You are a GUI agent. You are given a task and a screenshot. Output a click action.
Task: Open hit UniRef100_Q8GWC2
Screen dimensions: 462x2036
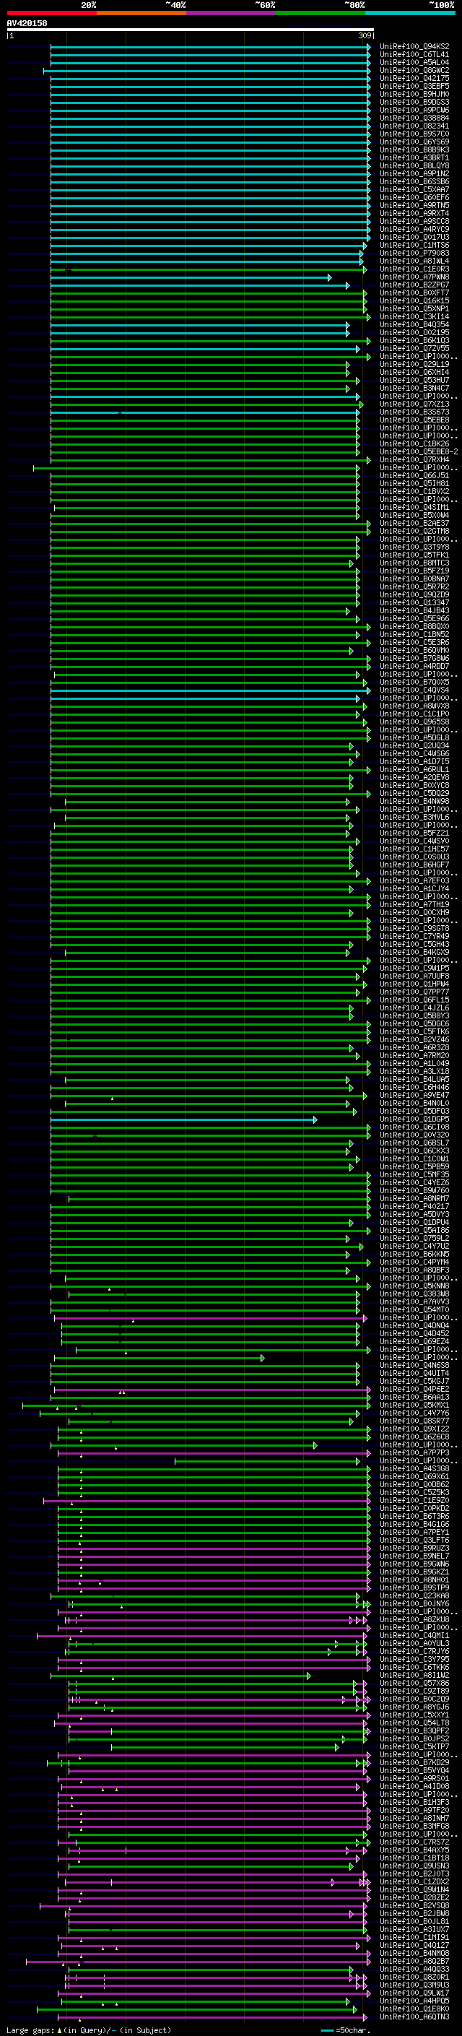pos(414,70)
